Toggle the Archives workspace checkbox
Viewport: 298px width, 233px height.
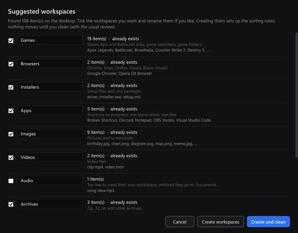point(11,204)
